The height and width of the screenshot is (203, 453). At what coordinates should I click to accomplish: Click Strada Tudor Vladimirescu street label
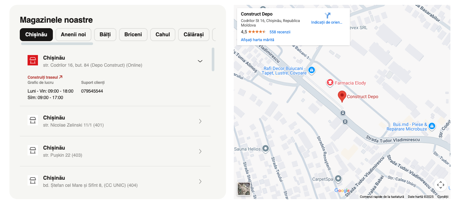(393, 139)
